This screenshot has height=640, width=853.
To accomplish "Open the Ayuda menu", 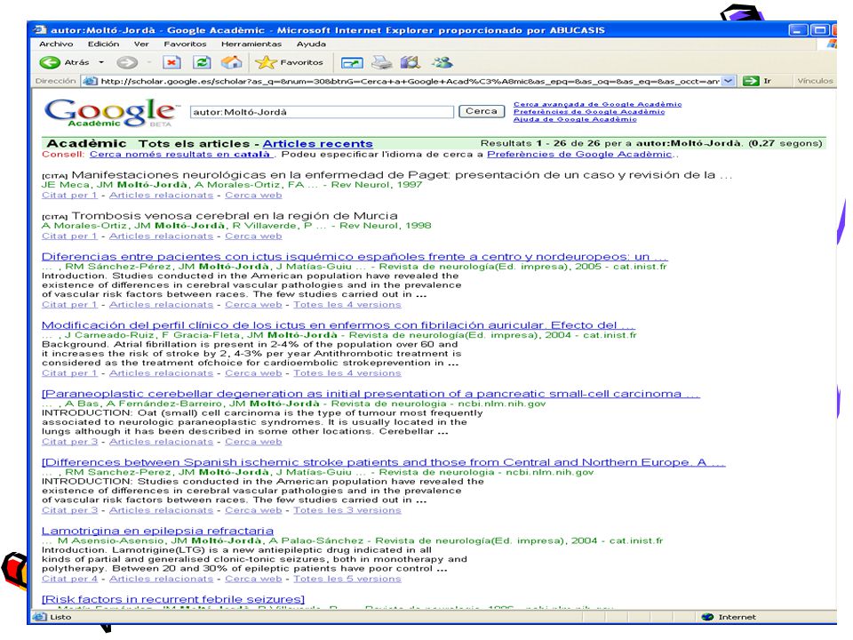I will click(311, 44).
